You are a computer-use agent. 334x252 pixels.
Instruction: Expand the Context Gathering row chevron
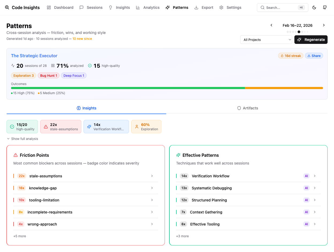click(x=315, y=212)
